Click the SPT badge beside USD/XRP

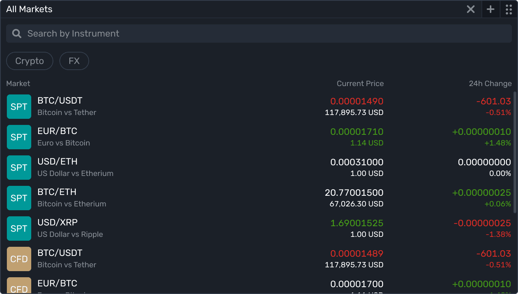pyautogui.click(x=19, y=228)
